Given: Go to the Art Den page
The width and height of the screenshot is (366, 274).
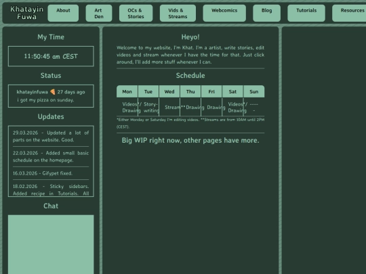Looking at the screenshot, I should click(99, 13).
